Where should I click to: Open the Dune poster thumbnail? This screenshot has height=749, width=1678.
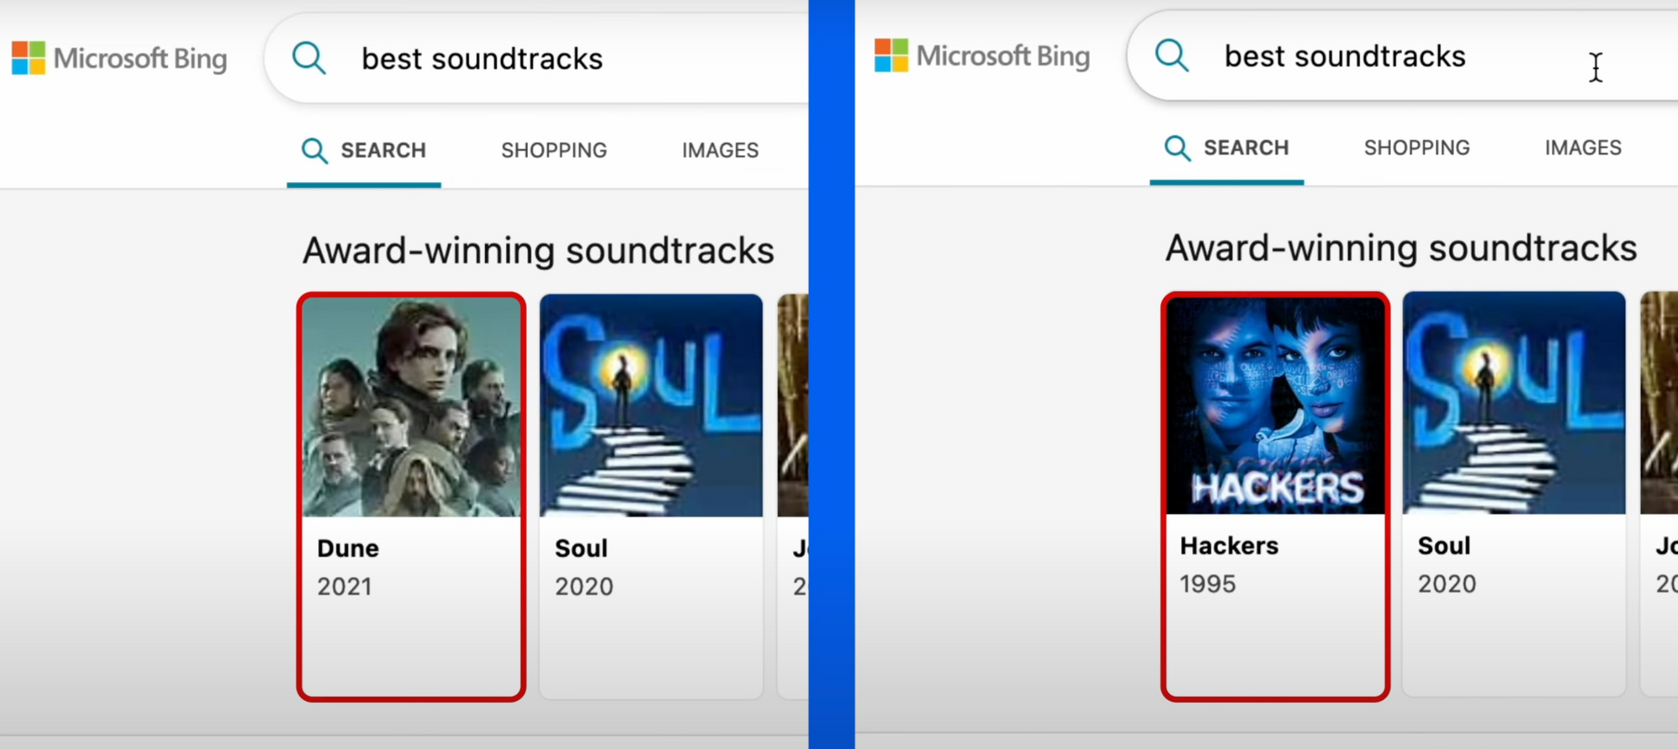point(411,407)
